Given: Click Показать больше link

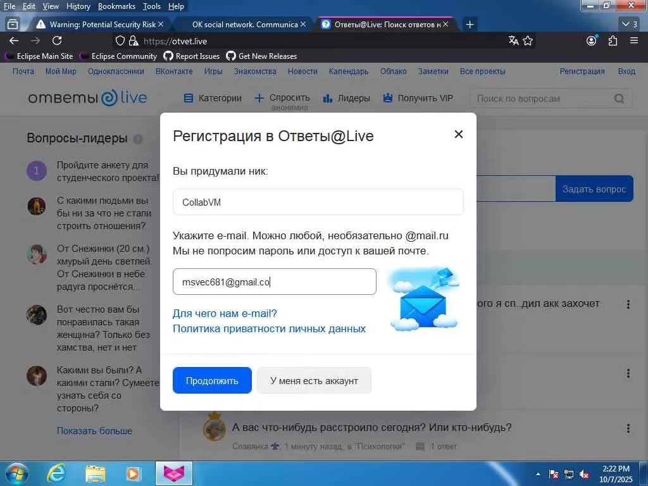Looking at the screenshot, I should (x=95, y=430).
